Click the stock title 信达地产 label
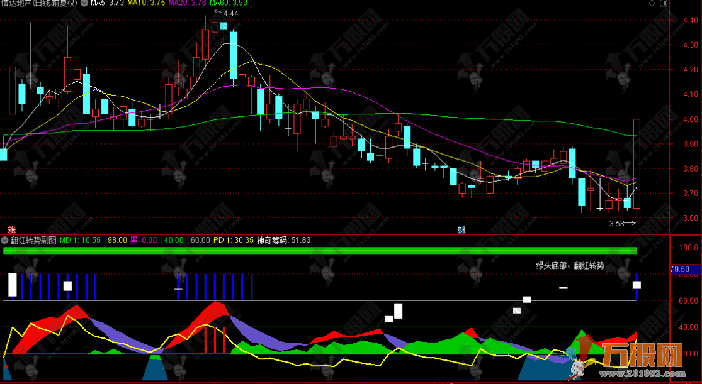702x384 pixels. pyautogui.click(x=39, y=3)
